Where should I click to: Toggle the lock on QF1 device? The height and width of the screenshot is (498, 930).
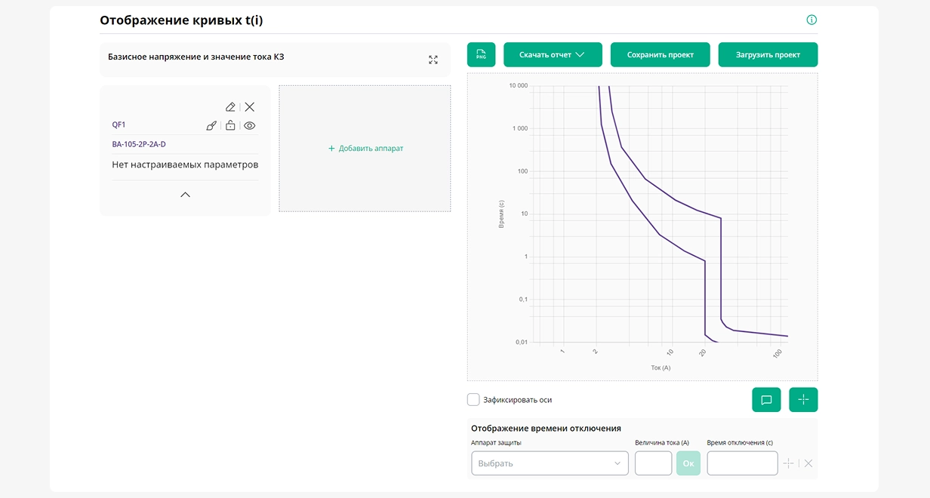point(230,126)
